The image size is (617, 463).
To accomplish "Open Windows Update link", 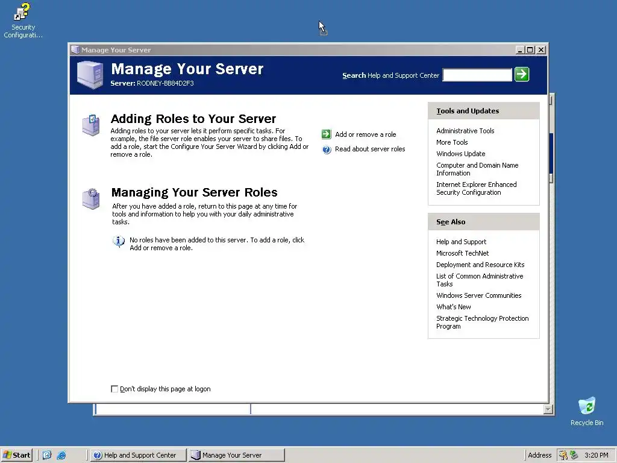I will [461, 154].
